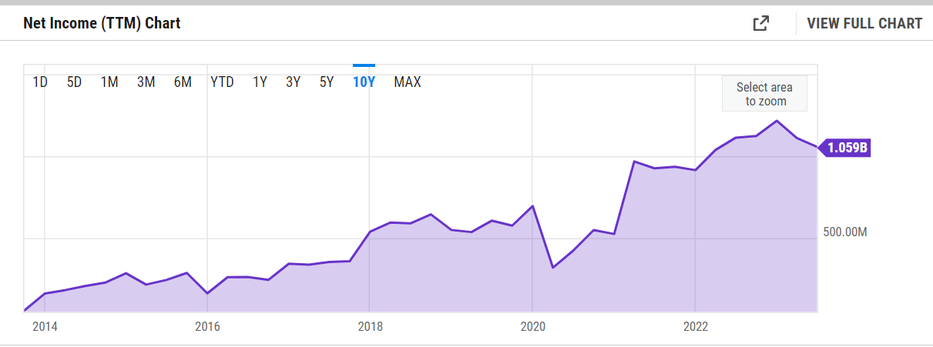Click the Net Income (TTM) Chart title
This screenshot has height=347, width=933.
point(102,23)
